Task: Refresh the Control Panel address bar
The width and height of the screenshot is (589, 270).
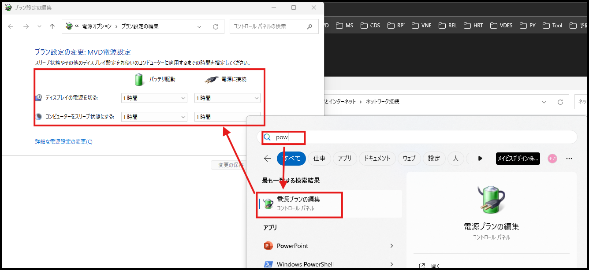Action: point(216,26)
